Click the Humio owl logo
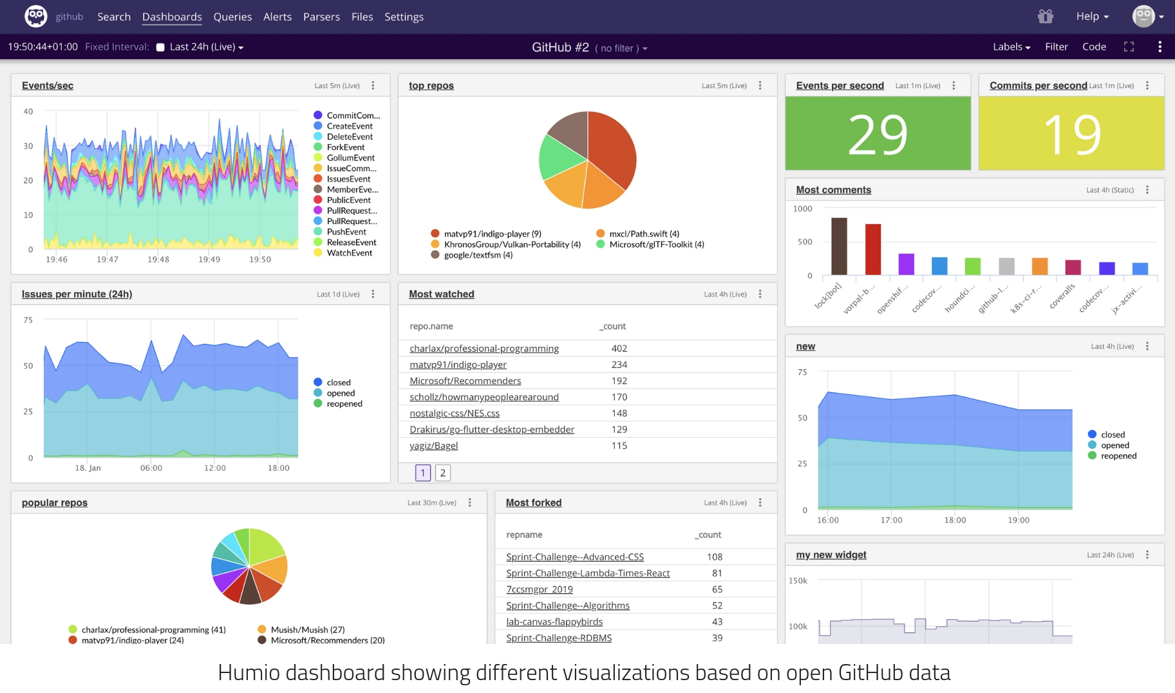Image resolution: width=1175 pixels, height=693 pixels. [x=35, y=16]
